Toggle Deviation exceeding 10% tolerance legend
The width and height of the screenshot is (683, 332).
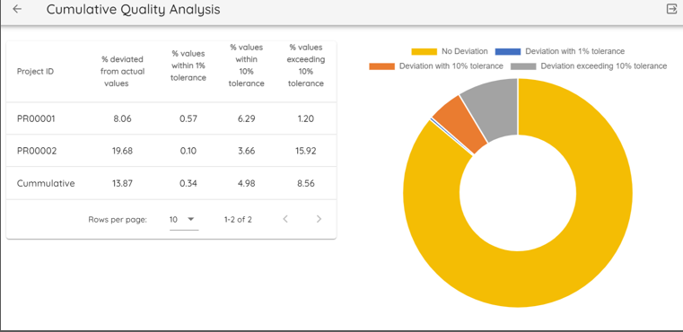589,66
